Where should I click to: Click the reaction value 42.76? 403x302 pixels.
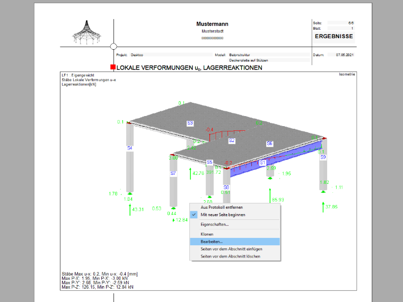[x=198, y=173]
